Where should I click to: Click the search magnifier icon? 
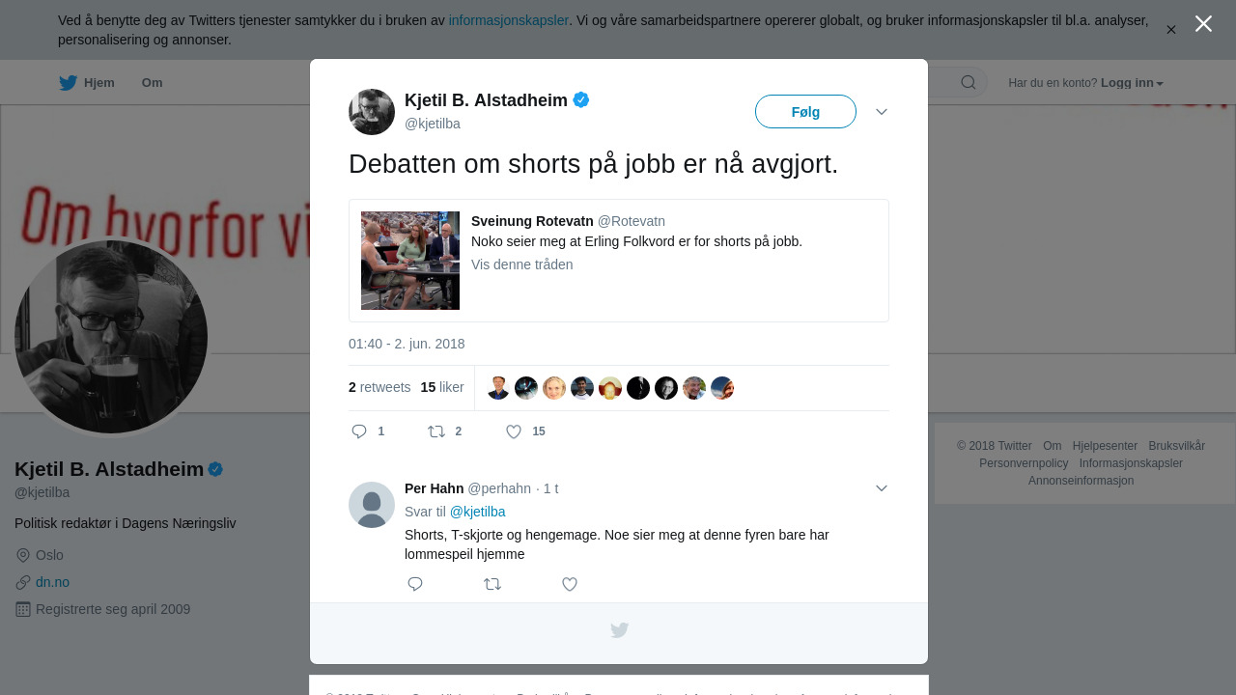pyautogui.click(x=969, y=82)
